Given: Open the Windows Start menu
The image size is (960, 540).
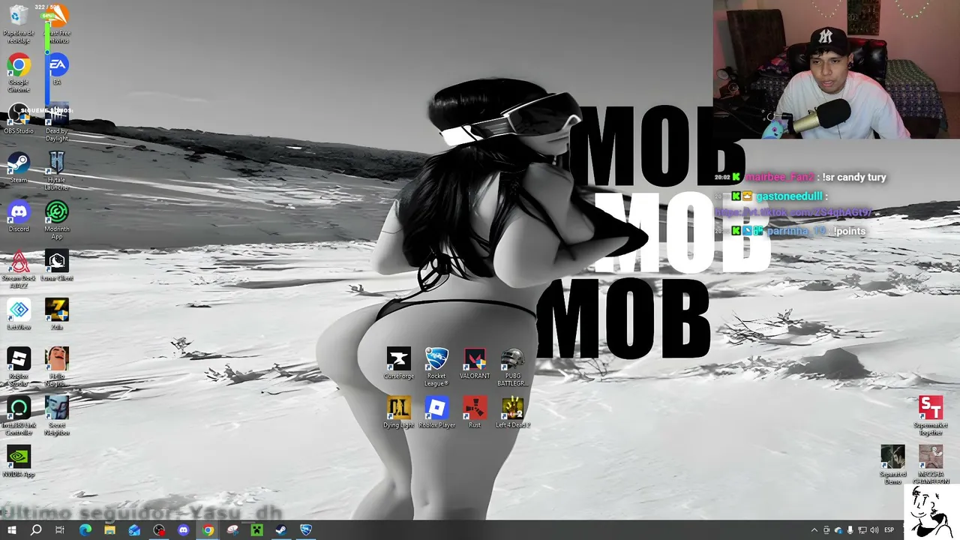Looking at the screenshot, I should 11,529.
